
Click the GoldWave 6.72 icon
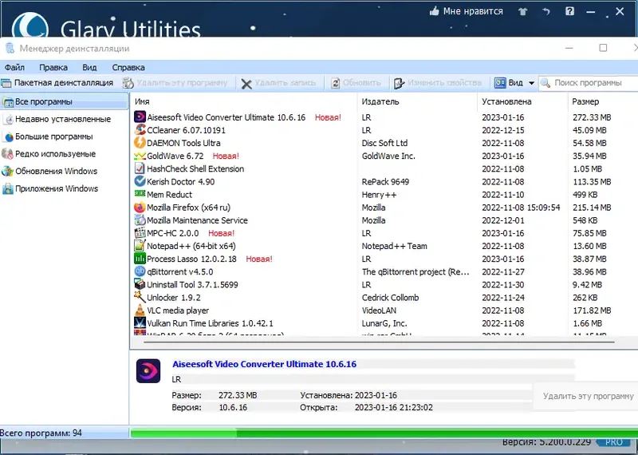click(140, 156)
